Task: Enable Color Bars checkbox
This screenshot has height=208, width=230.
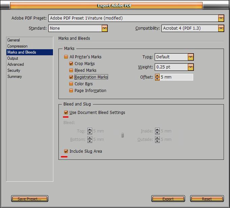Action: (x=71, y=84)
